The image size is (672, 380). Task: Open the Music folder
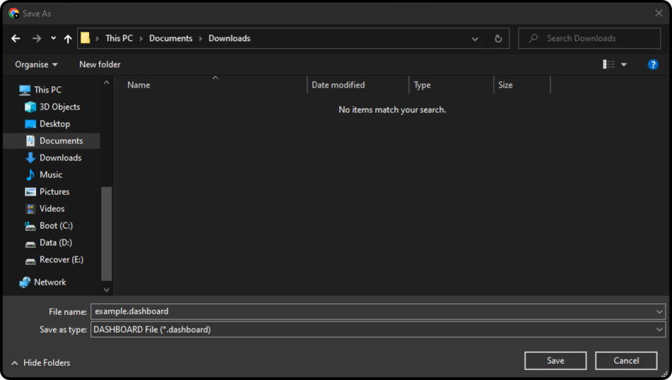pos(51,174)
